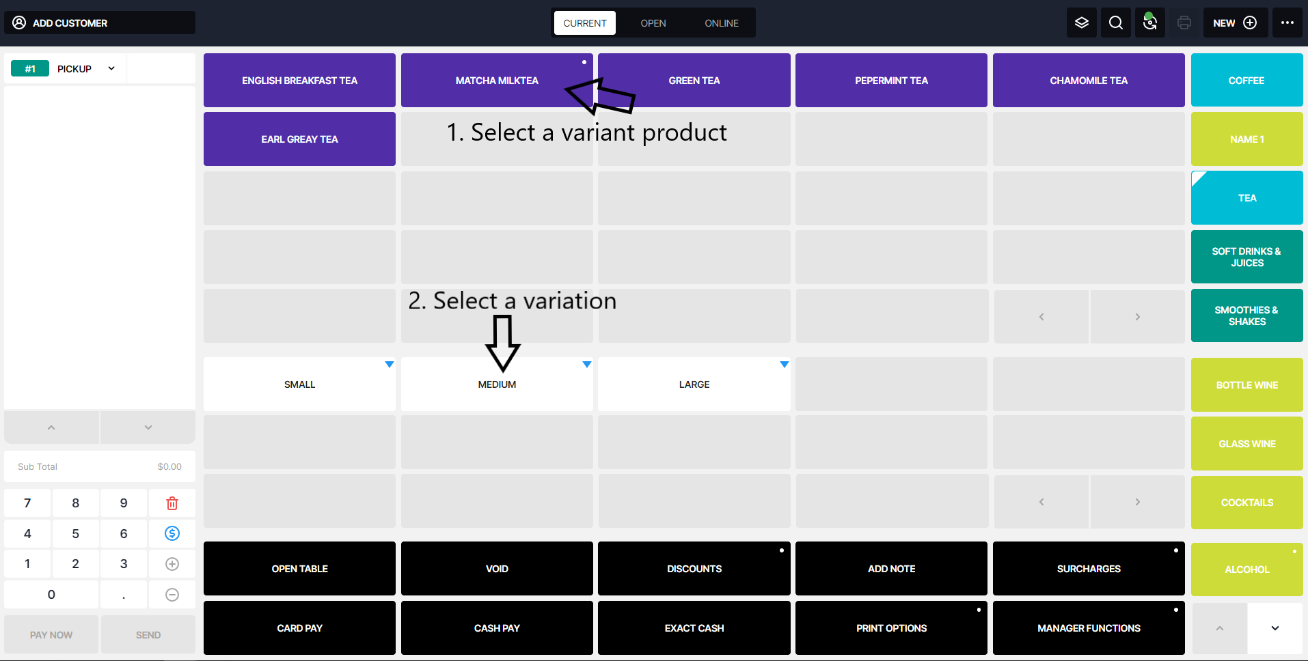Open SOFT DRINKS & JUICES category
Screen dimensions: 1308x661
tap(1246, 257)
